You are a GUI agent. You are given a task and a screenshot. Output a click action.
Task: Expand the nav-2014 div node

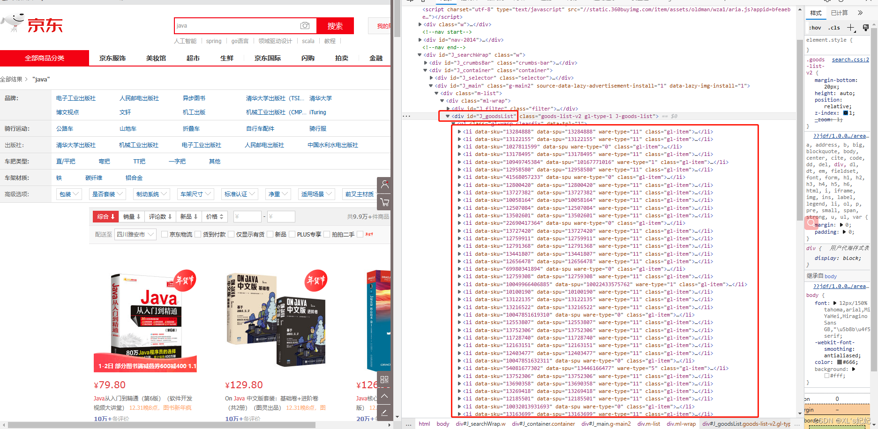click(x=420, y=40)
